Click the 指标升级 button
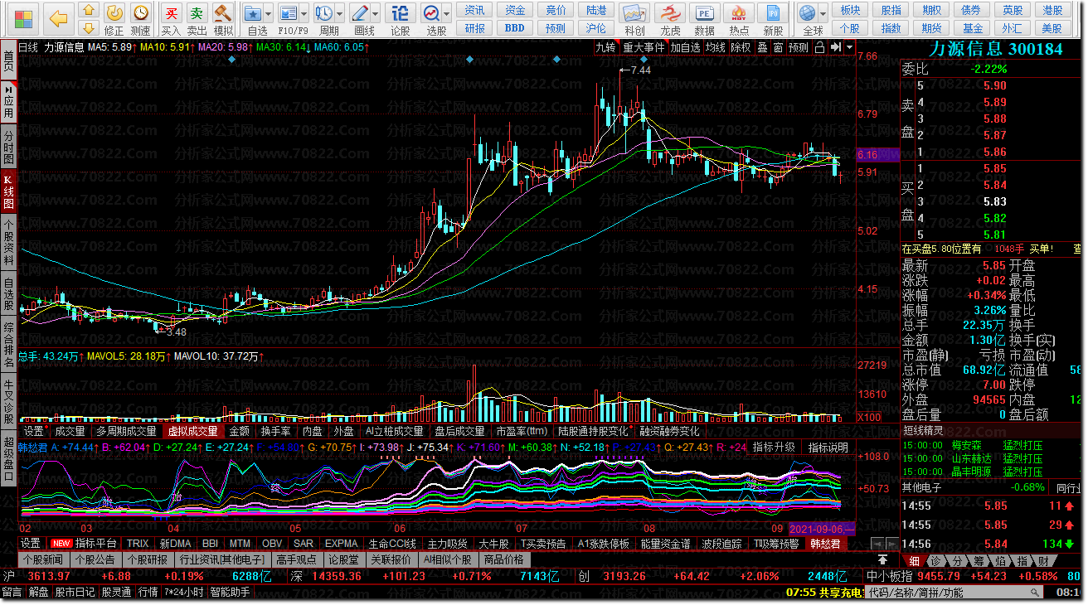This screenshot has width=1088, height=605. (774, 448)
